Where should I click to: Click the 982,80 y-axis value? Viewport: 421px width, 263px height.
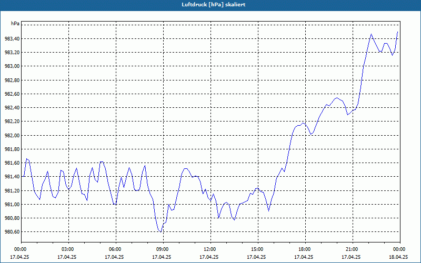click(12, 80)
